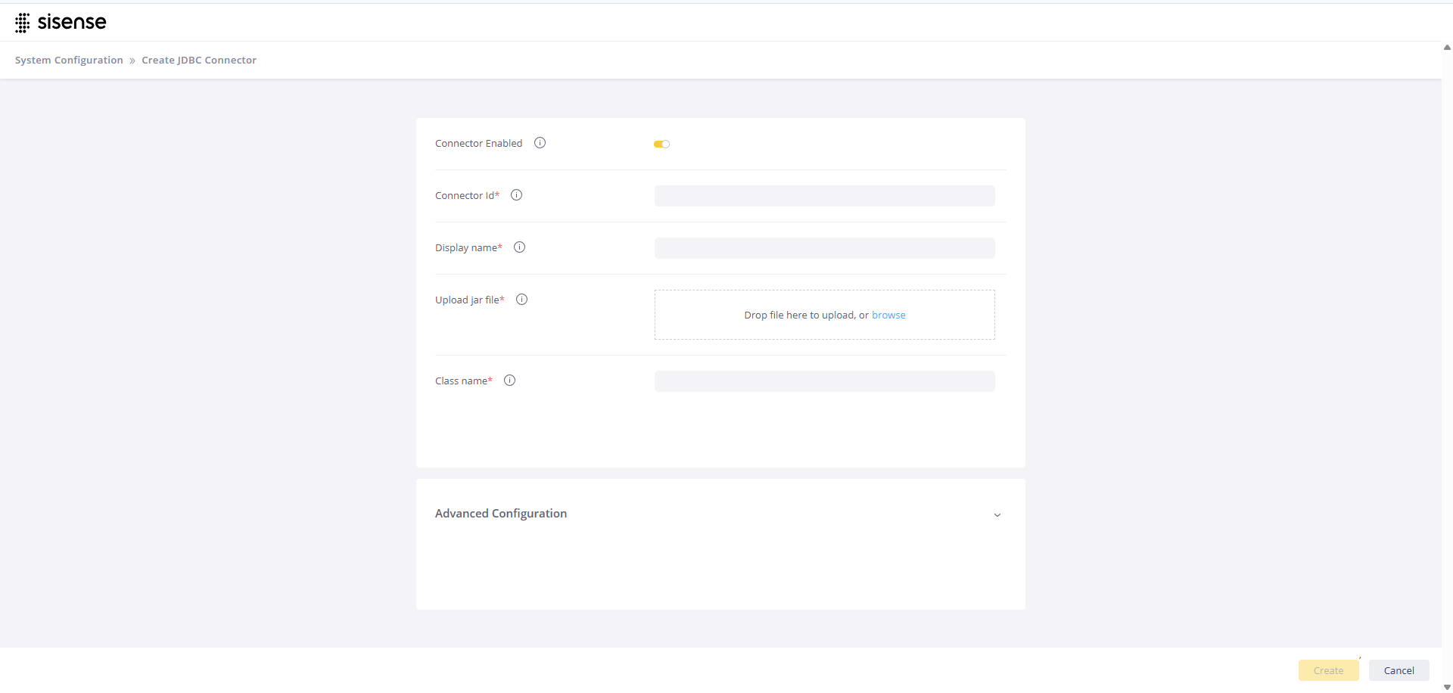Click the Advanced Configuration section title

(500, 514)
